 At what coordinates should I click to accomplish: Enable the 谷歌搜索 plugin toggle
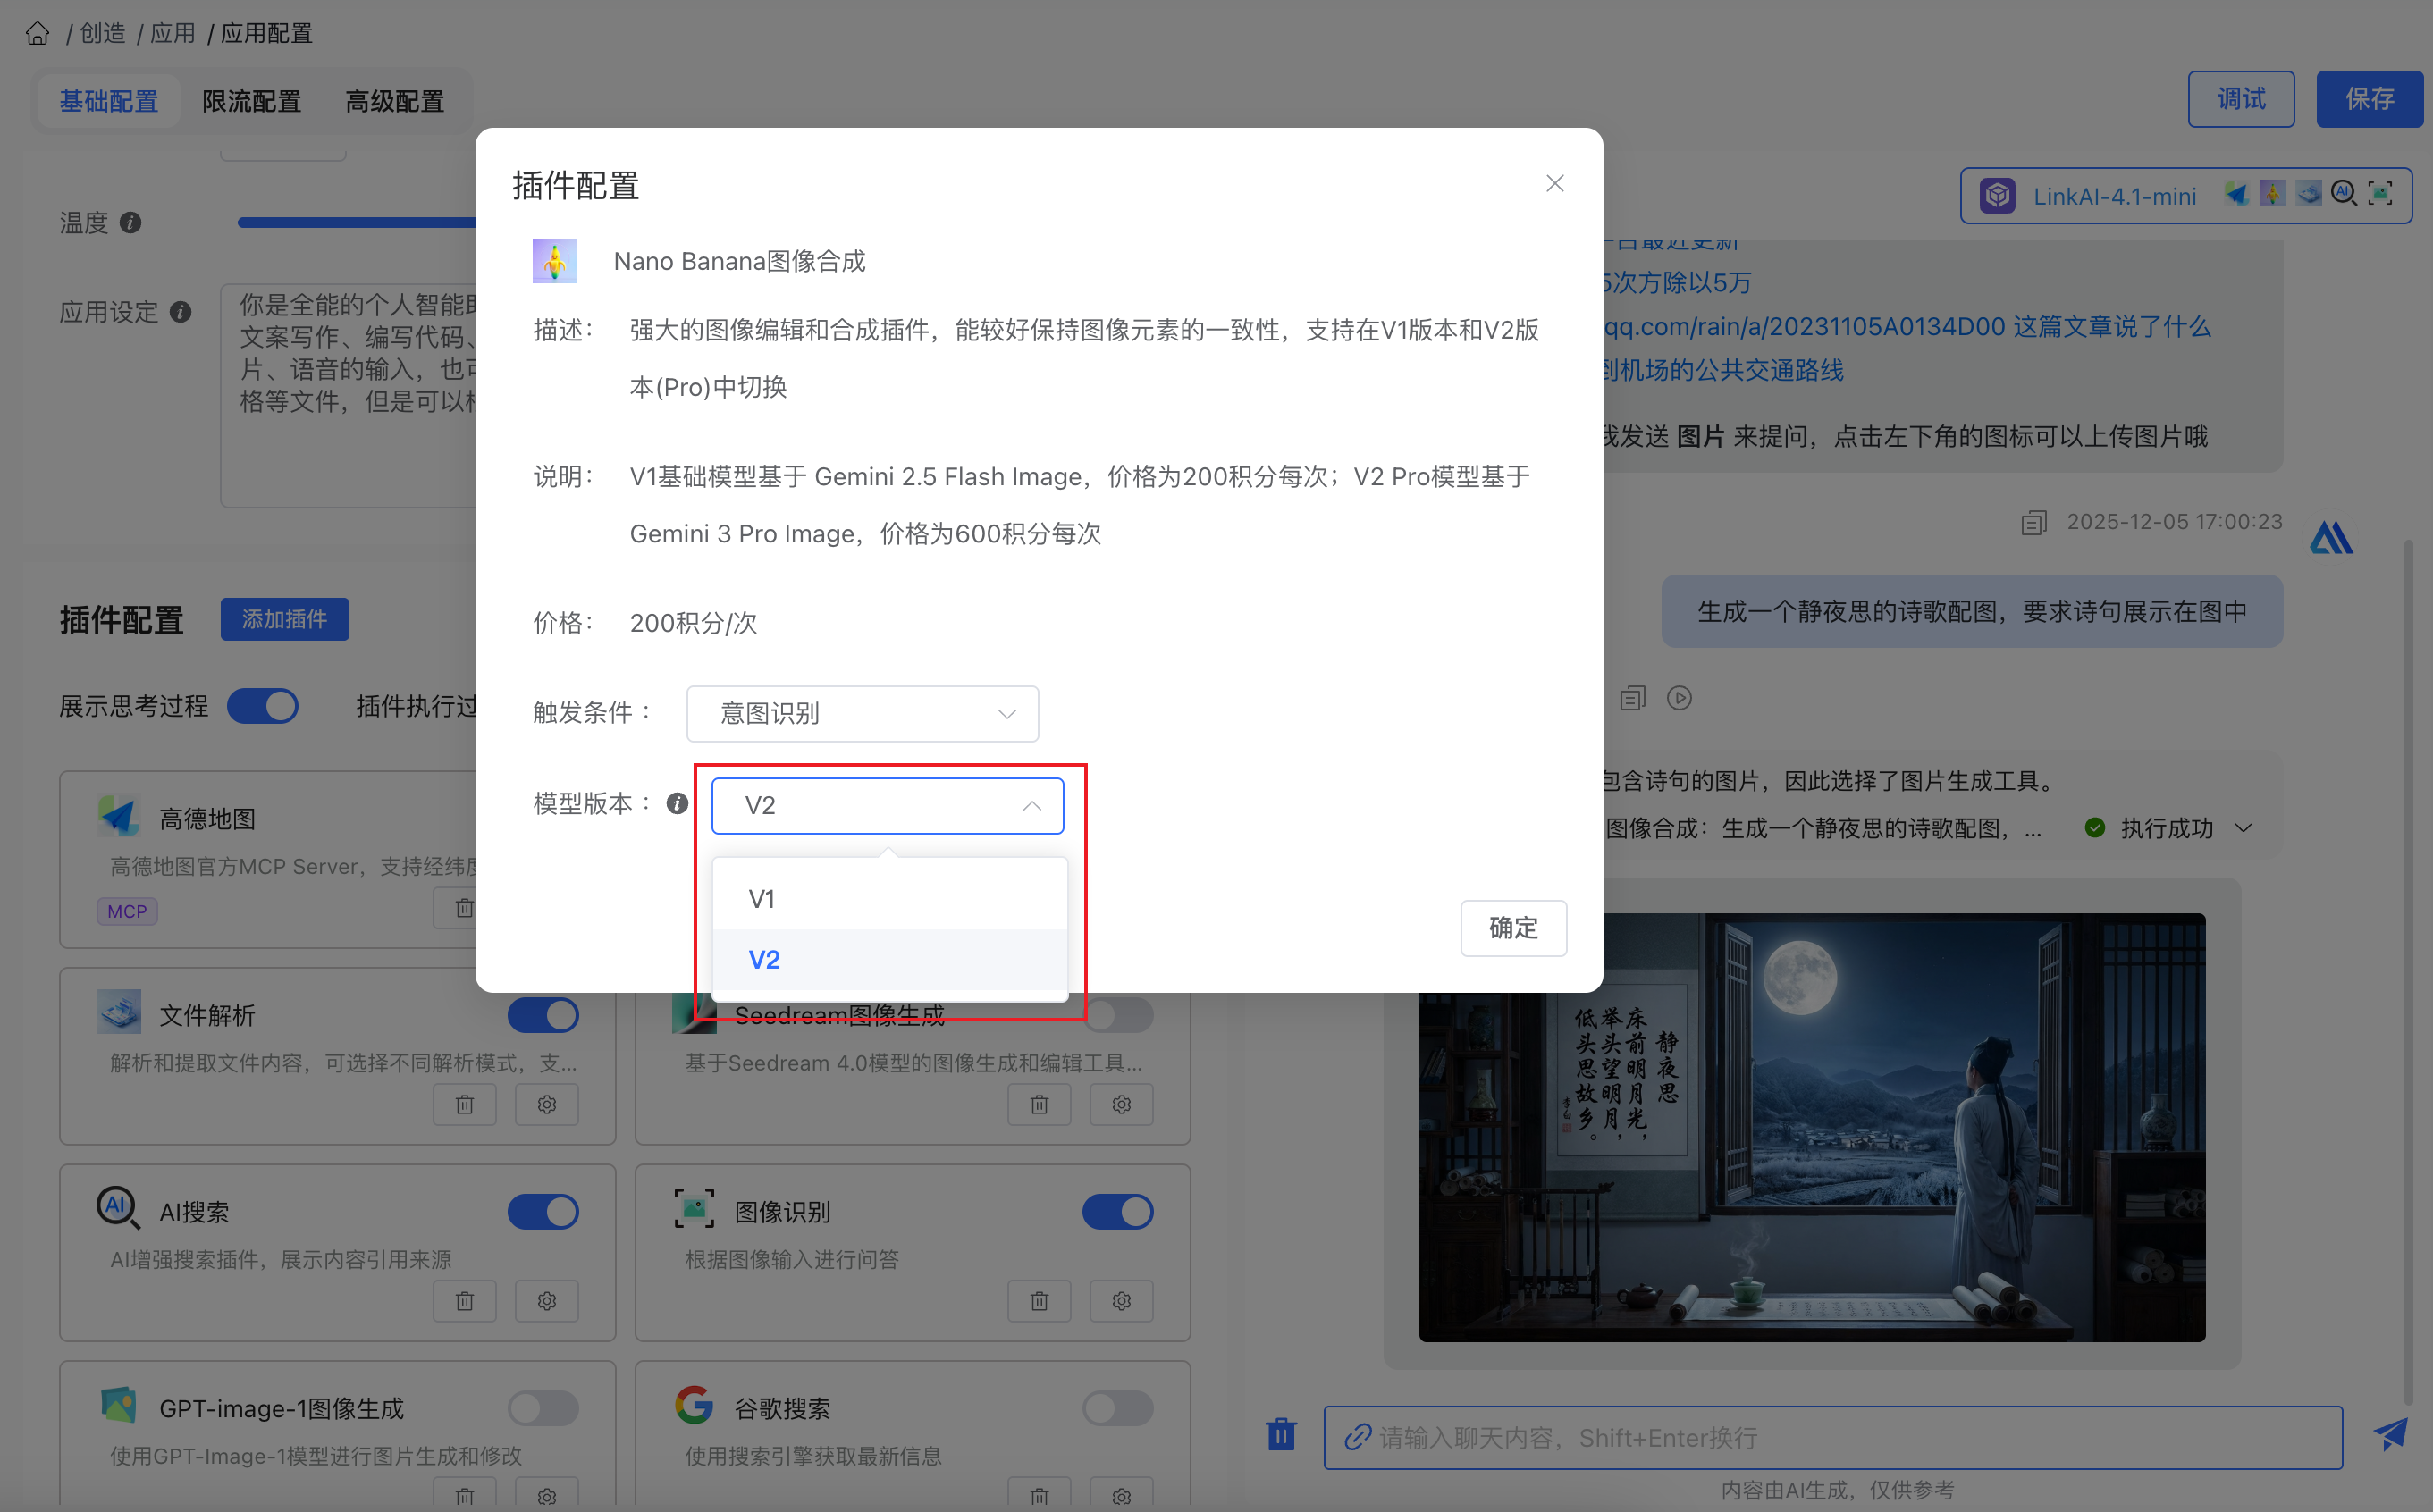click(1117, 1408)
